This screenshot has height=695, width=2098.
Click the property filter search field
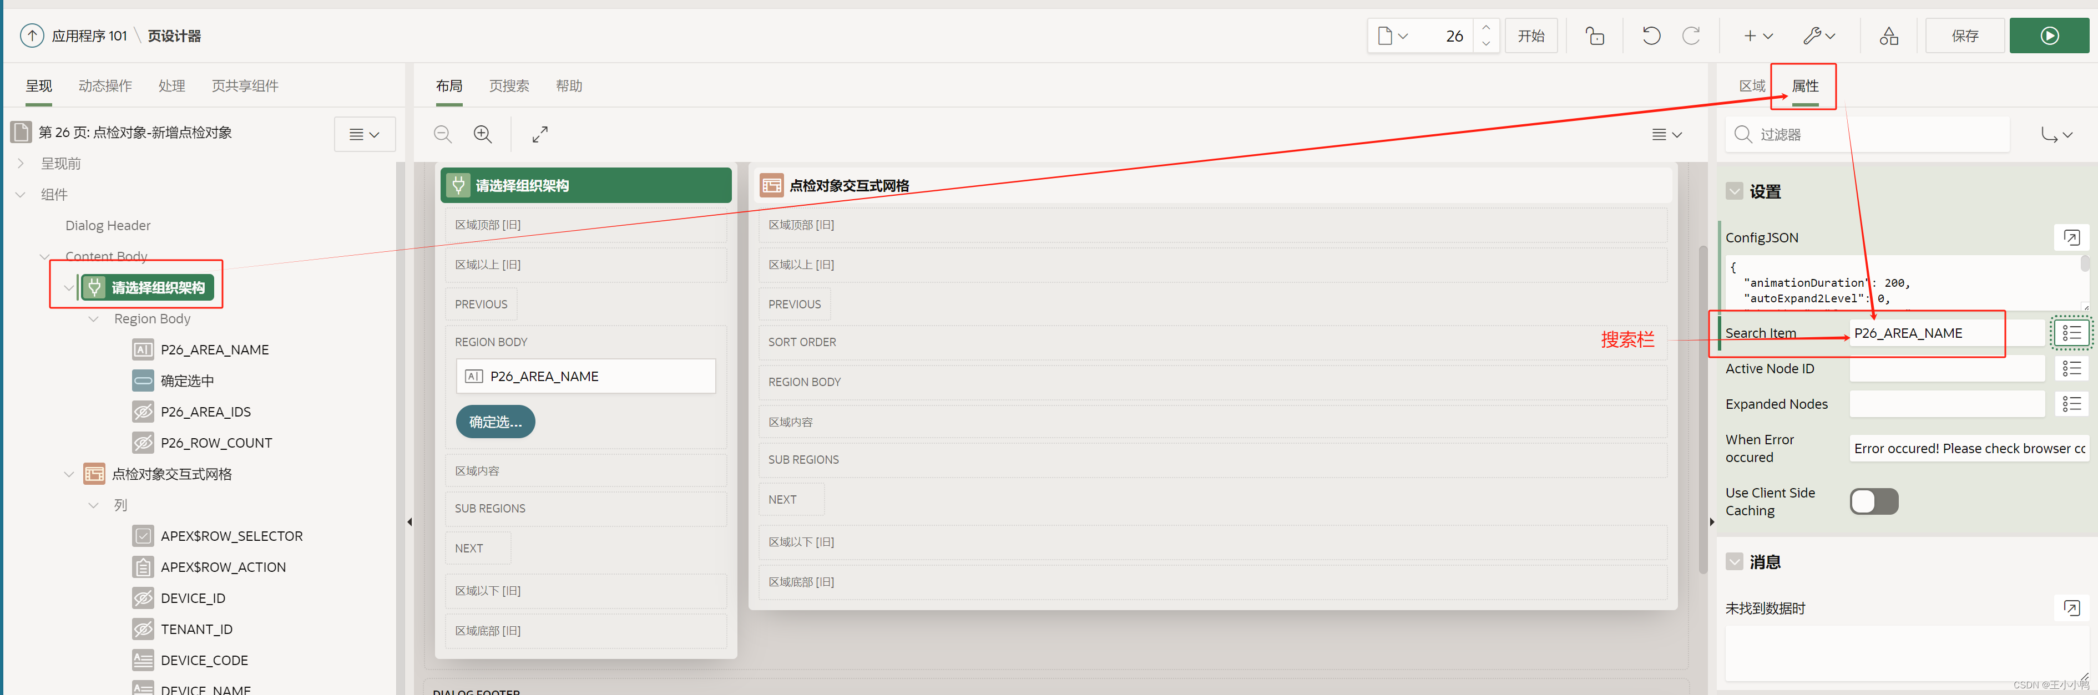click(1868, 134)
